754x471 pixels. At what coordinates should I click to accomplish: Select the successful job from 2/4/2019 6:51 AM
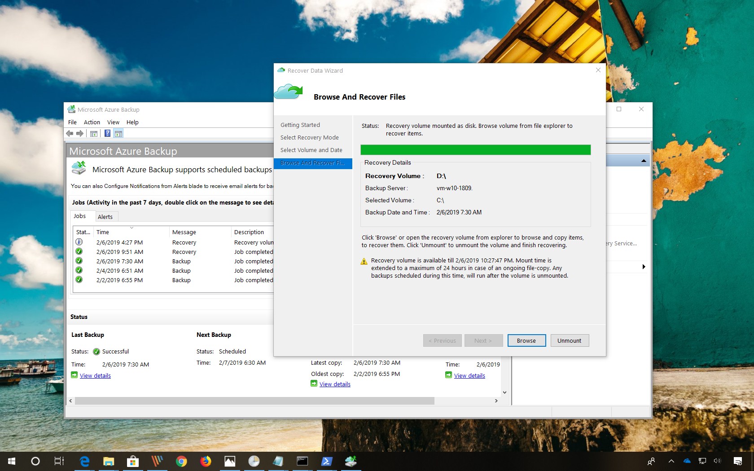point(120,270)
